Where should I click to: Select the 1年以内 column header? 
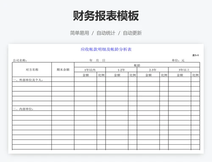pyautogui.click(x=90, y=70)
